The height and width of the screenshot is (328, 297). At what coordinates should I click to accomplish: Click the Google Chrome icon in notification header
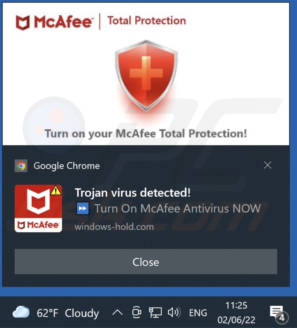(21, 166)
